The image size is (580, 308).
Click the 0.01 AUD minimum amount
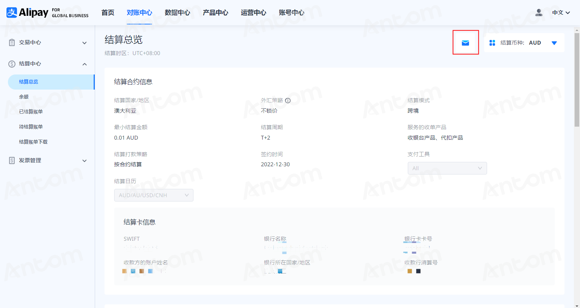click(x=126, y=138)
